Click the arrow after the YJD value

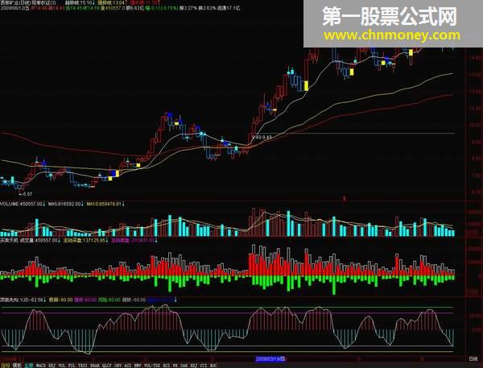click(x=45, y=300)
